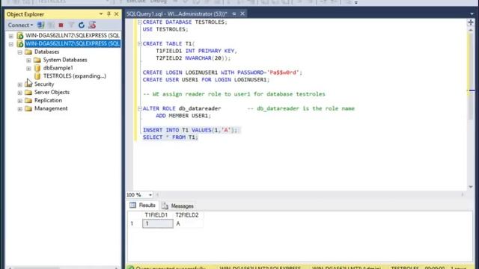
Task: Click the first server's green server icon
Action: coord(20,36)
